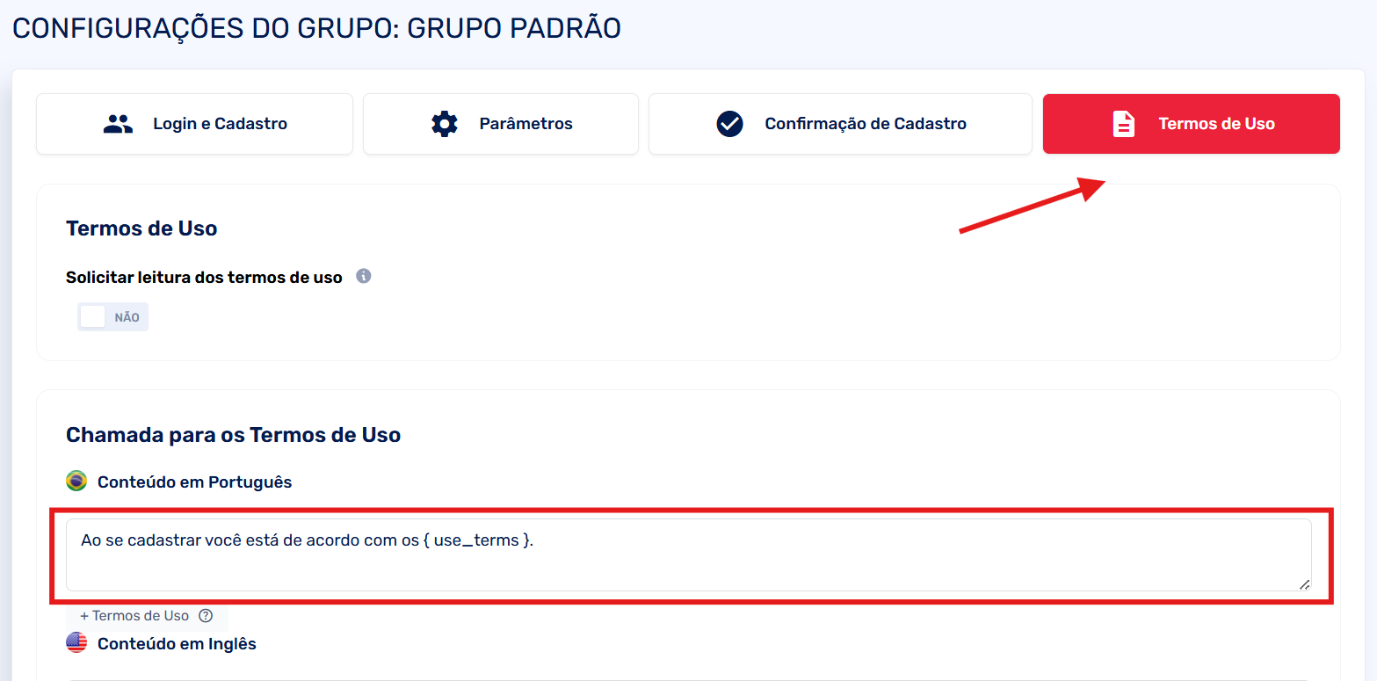This screenshot has width=1377, height=681.
Task: Enable the Solicitar leitura dos termos toggle
Action: [x=112, y=317]
